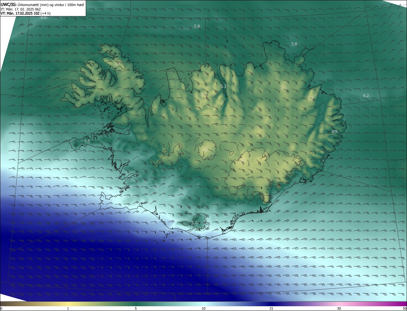This screenshot has height=311, width=407.
Task: Click the '10' tick label on the color scale
Action: coord(203,308)
